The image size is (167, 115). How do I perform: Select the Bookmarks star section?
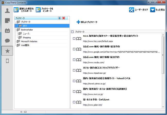click(7, 51)
